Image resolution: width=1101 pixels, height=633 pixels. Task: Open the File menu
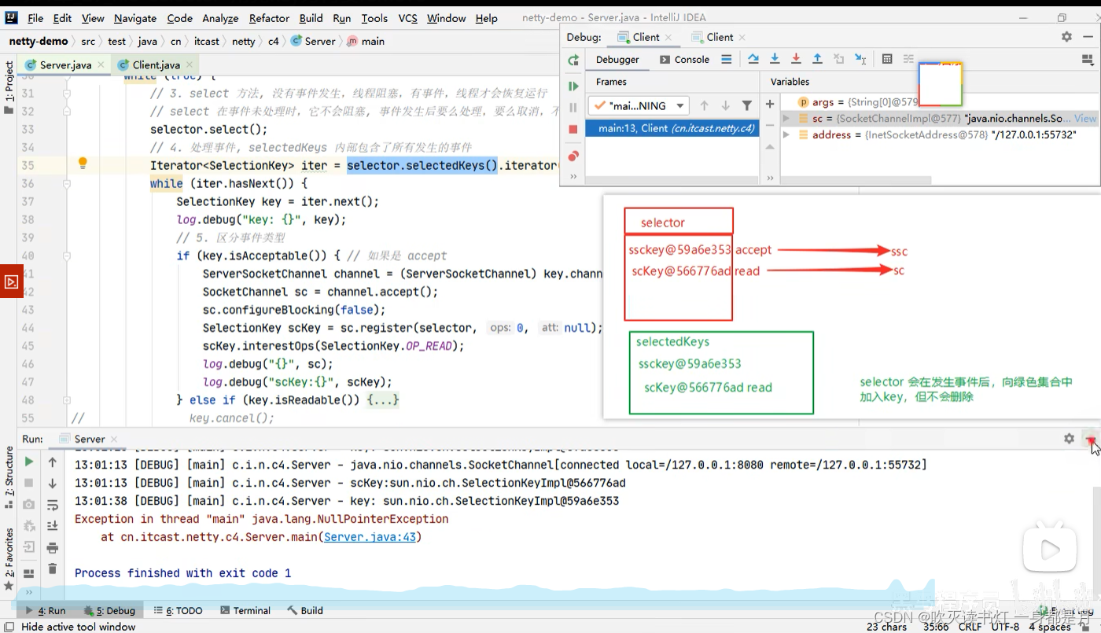(35, 18)
